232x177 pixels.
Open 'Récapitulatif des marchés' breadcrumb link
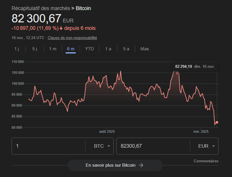point(41,8)
